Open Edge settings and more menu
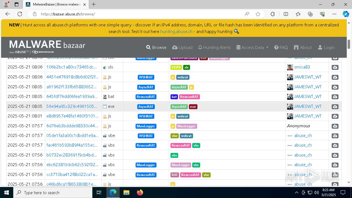 [x=334, y=14]
